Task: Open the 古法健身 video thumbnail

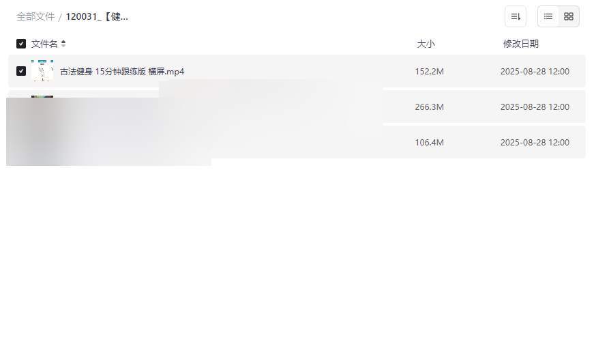Action: point(42,71)
